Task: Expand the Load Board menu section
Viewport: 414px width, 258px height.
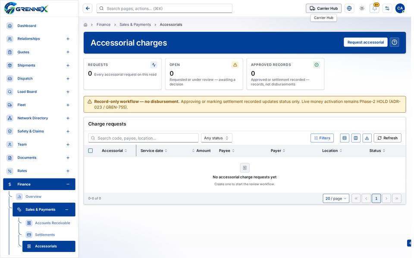Action: click(x=68, y=92)
